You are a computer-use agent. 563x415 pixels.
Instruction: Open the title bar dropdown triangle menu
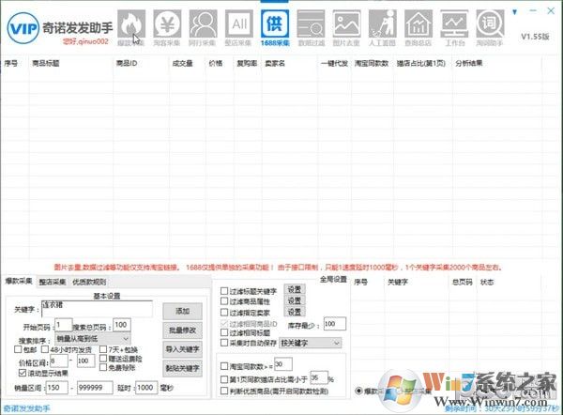[515, 12]
